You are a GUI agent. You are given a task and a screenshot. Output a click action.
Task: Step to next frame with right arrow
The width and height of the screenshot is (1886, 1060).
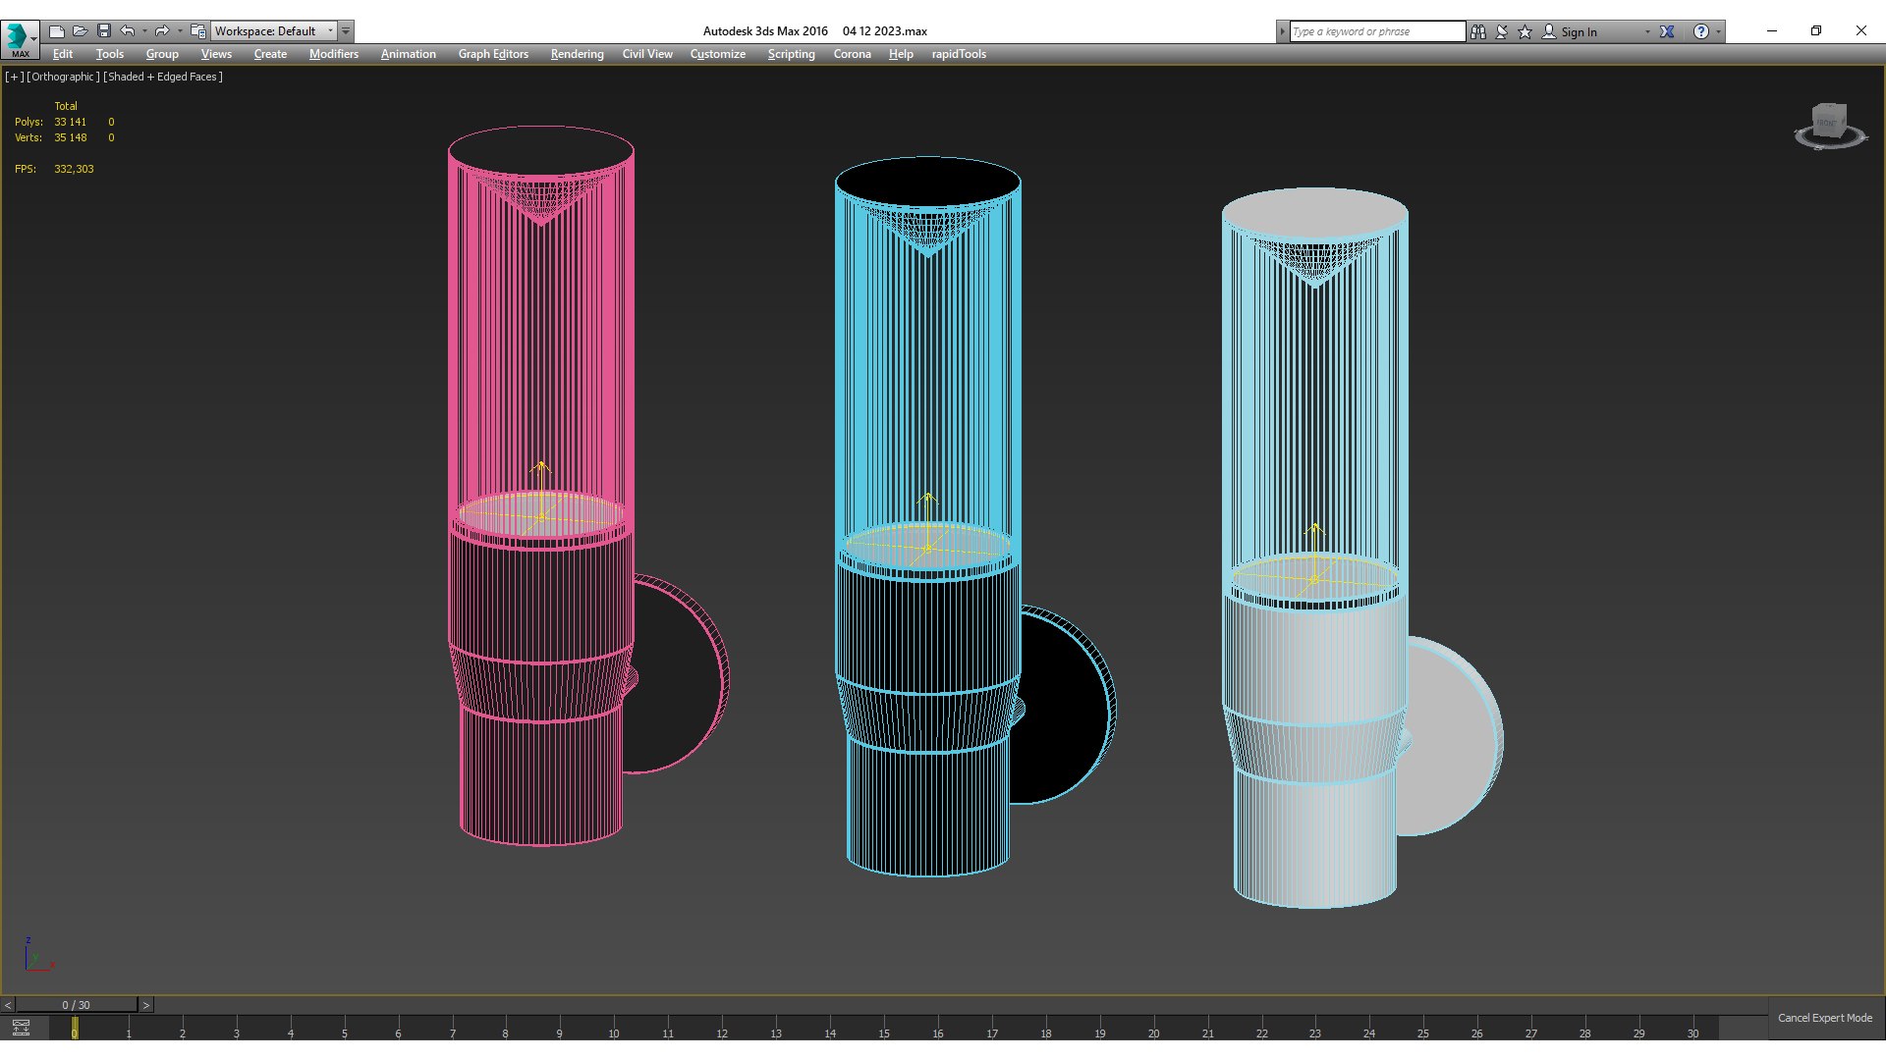(146, 1005)
